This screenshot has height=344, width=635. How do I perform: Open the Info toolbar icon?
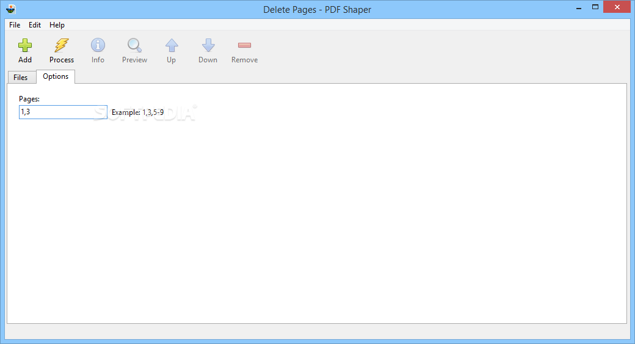[x=98, y=45]
